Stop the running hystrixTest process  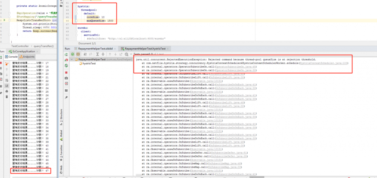click(66, 72)
